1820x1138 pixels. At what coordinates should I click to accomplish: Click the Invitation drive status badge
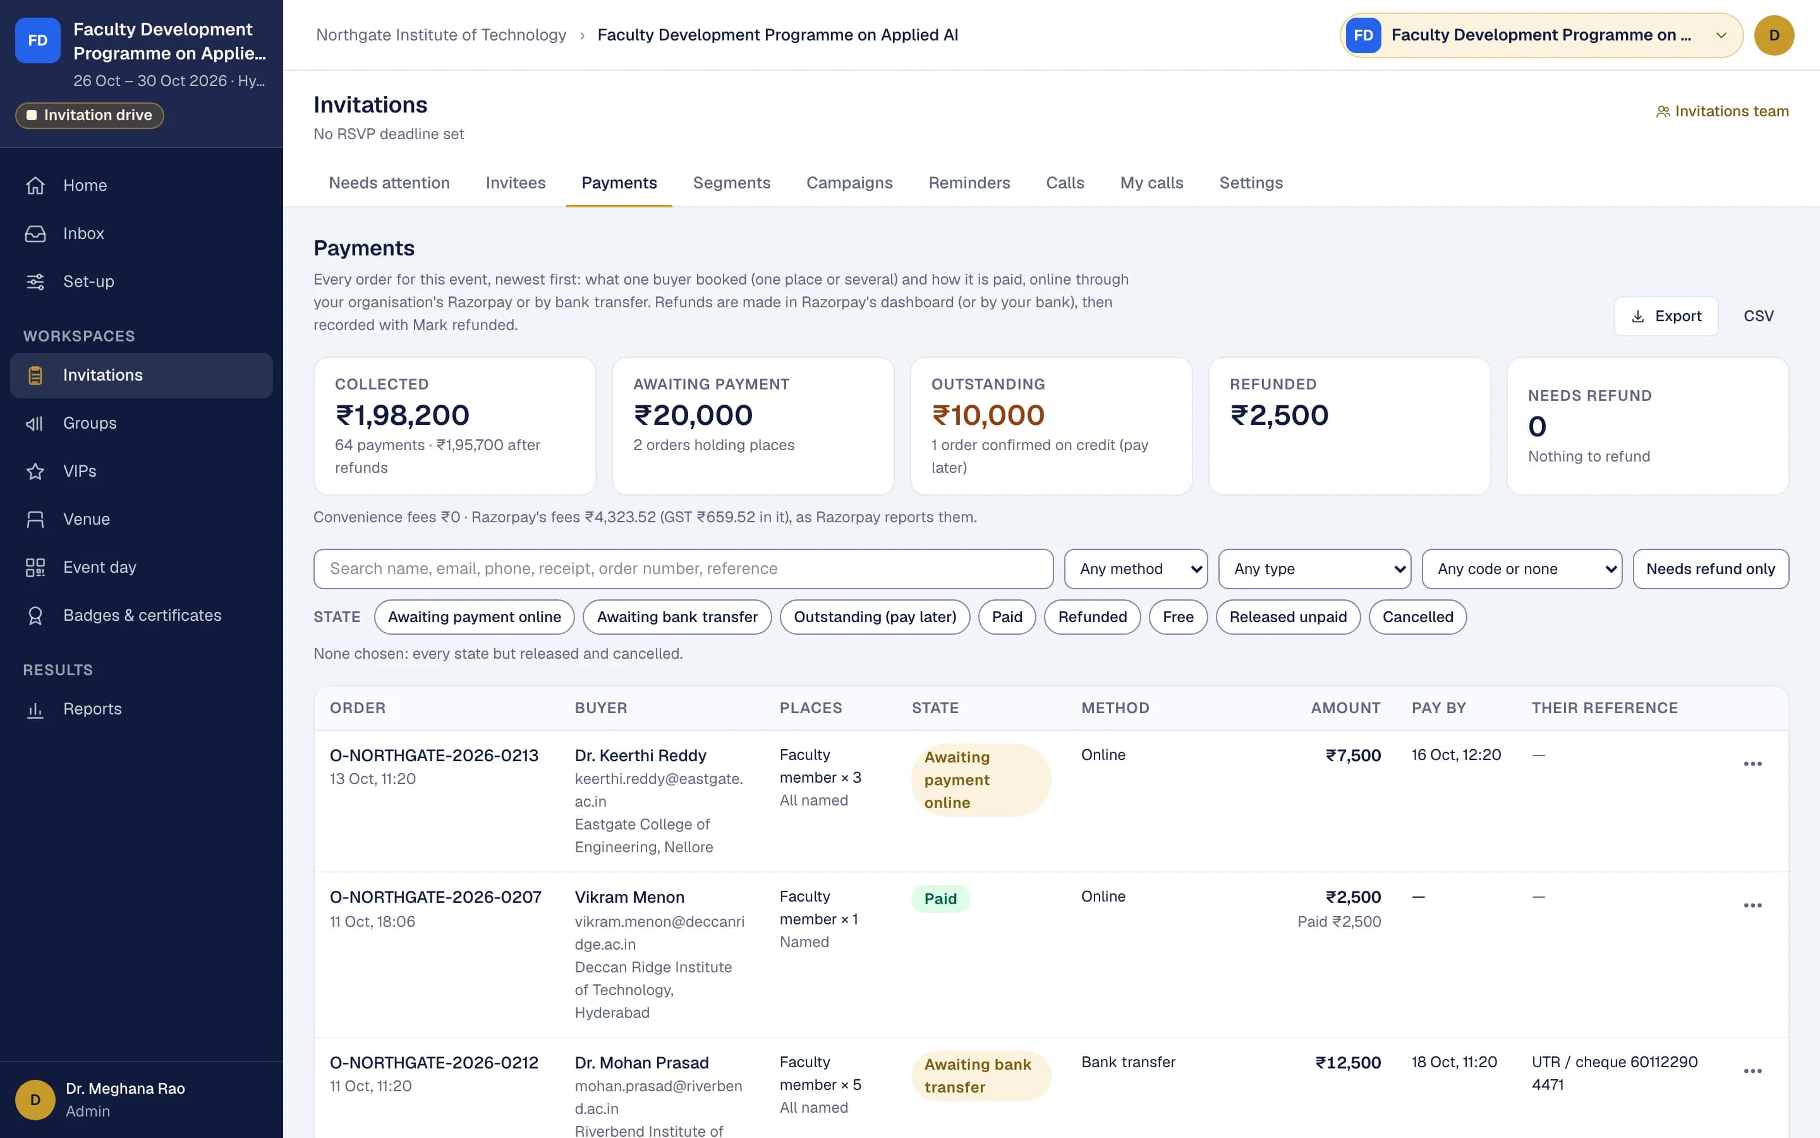pos(90,115)
